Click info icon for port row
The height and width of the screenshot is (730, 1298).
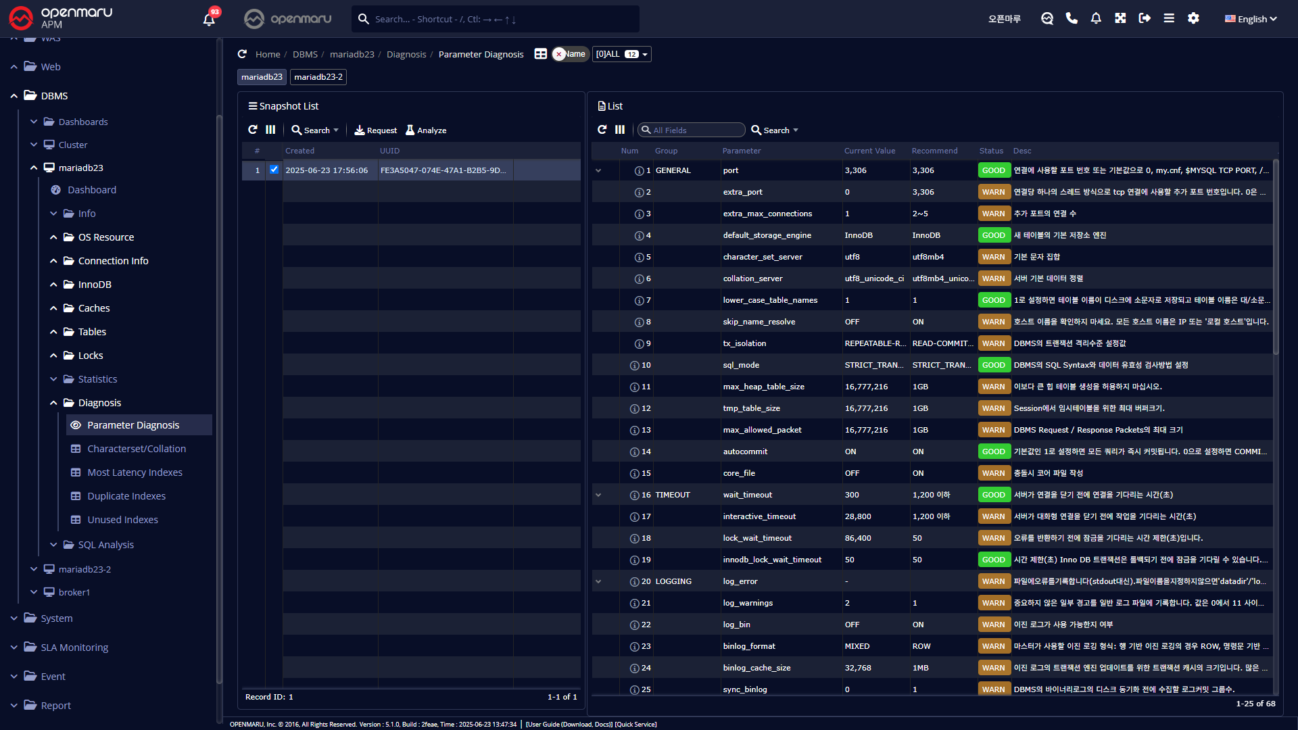[639, 170]
